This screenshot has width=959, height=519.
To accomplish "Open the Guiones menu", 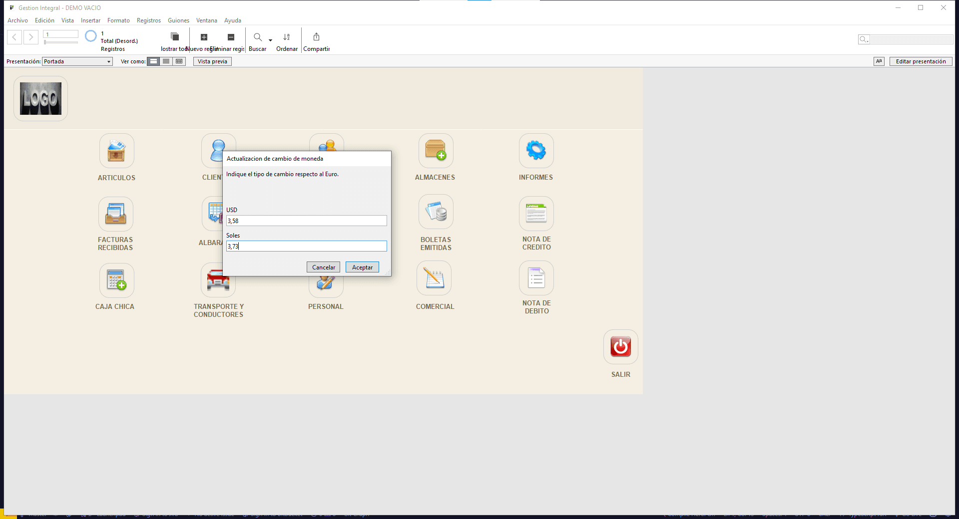I will [x=178, y=20].
